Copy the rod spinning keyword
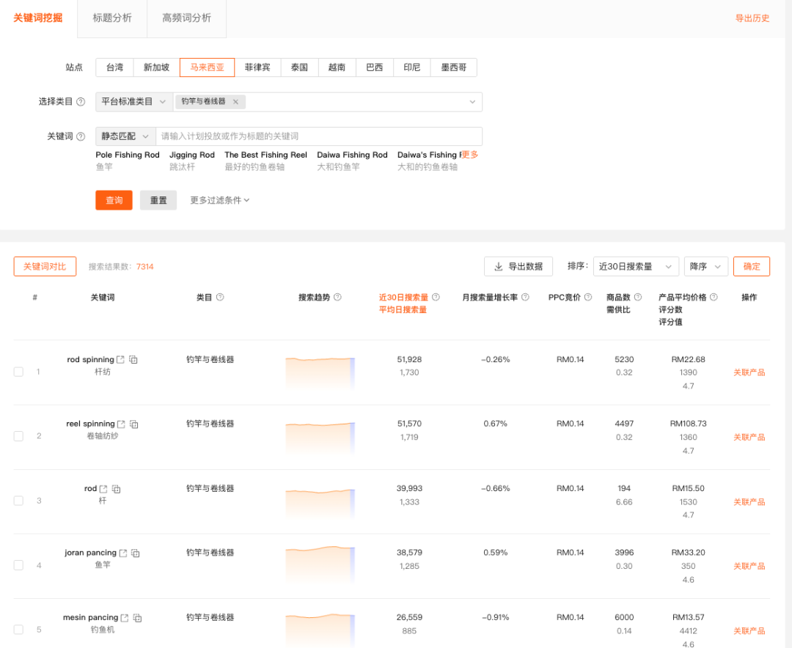This screenshot has height=648, width=792. 133,360
